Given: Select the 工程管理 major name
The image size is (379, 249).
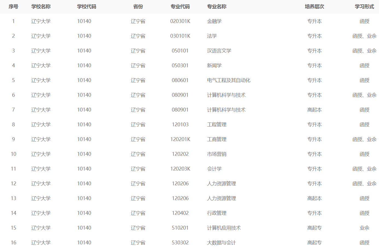Looking at the screenshot, I should pyautogui.click(x=217, y=125).
